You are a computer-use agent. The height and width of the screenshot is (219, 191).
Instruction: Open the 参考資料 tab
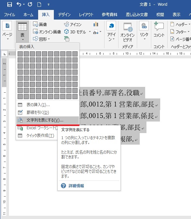pos(110,14)
